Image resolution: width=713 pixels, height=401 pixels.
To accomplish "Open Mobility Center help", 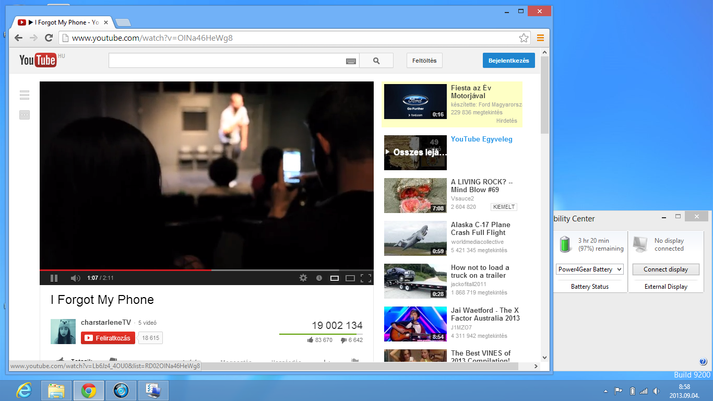I will click(x=703, y=361).
